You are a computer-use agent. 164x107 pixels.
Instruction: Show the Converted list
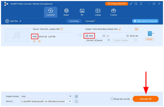90,21
